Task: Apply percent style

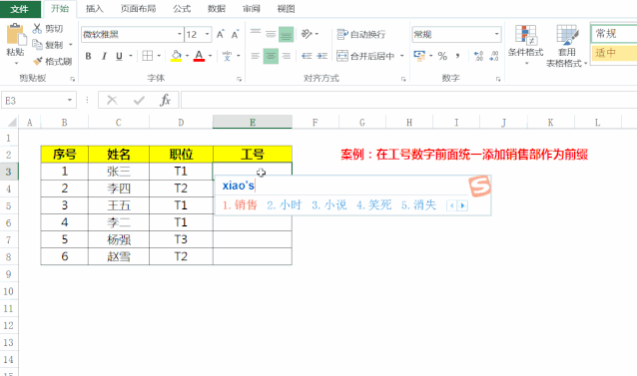Action: coord(442,56)
